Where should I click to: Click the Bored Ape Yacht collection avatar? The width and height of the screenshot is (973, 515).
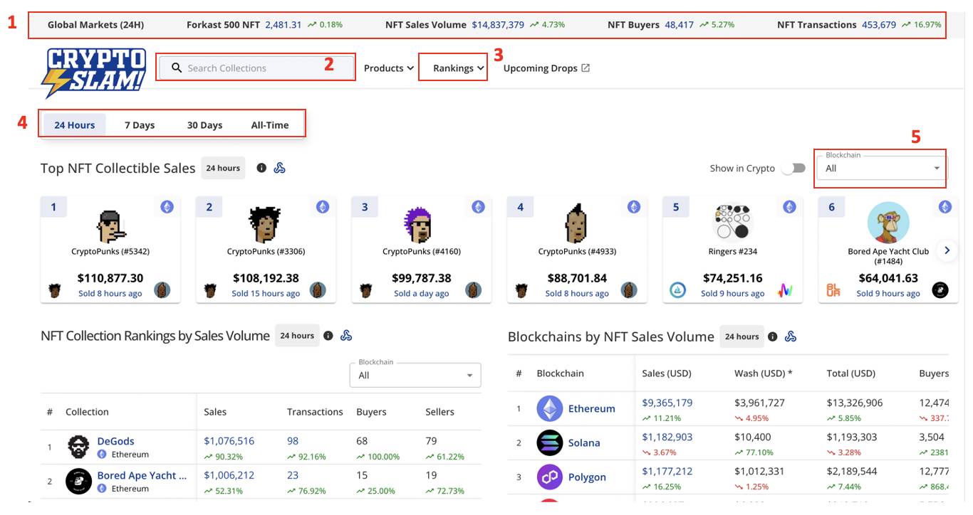point(78,482)
